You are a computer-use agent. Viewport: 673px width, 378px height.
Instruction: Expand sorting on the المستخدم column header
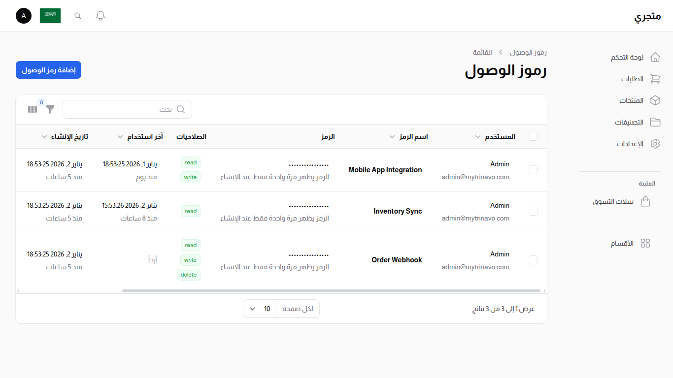(477, 136)
